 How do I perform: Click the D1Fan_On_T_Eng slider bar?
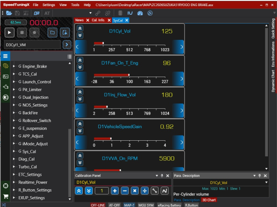(129, 75)
